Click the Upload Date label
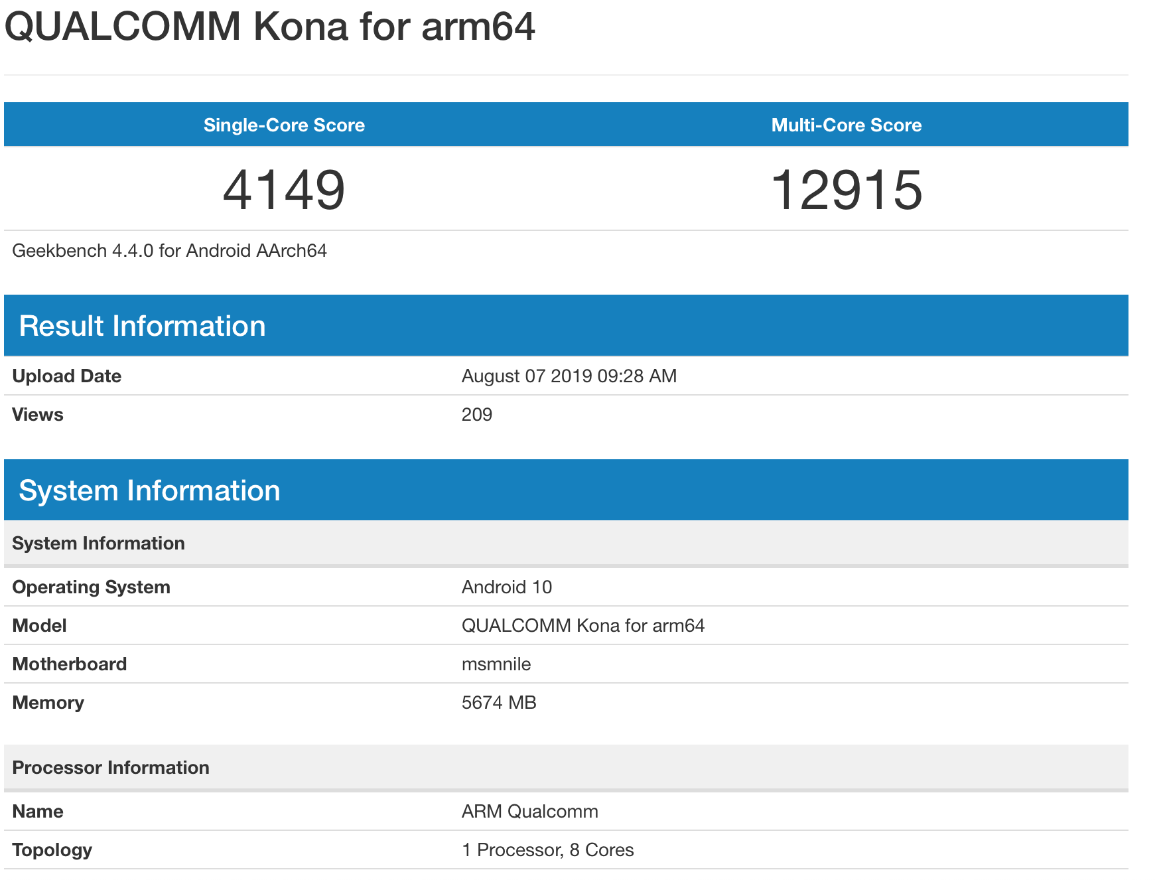The width and height of the screenshot is (1161, 880). click(66, 376)
